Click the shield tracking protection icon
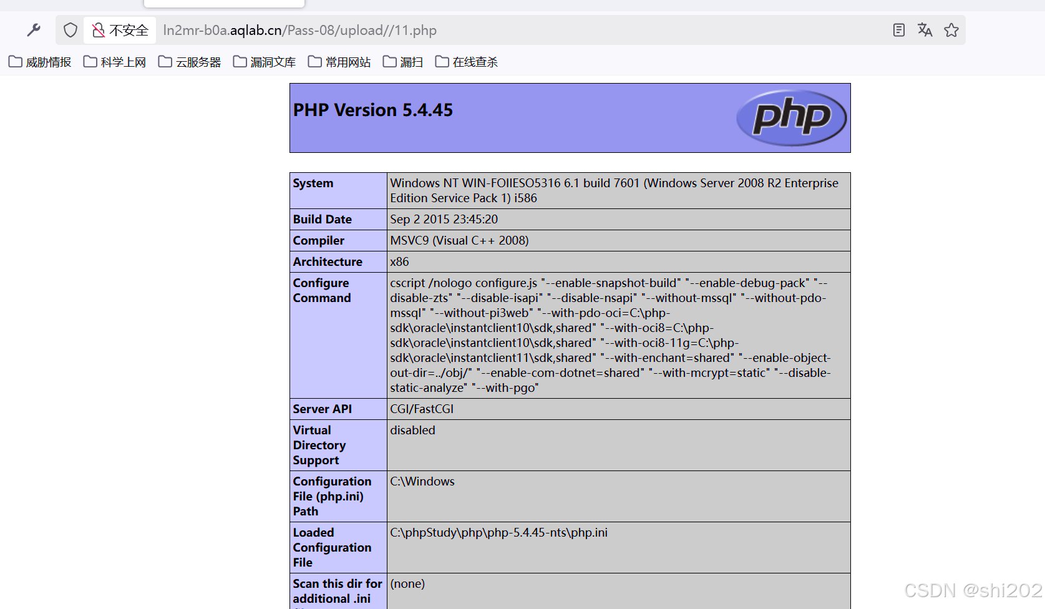Viewport: 1045px width, 609px height. coord(70,30)
